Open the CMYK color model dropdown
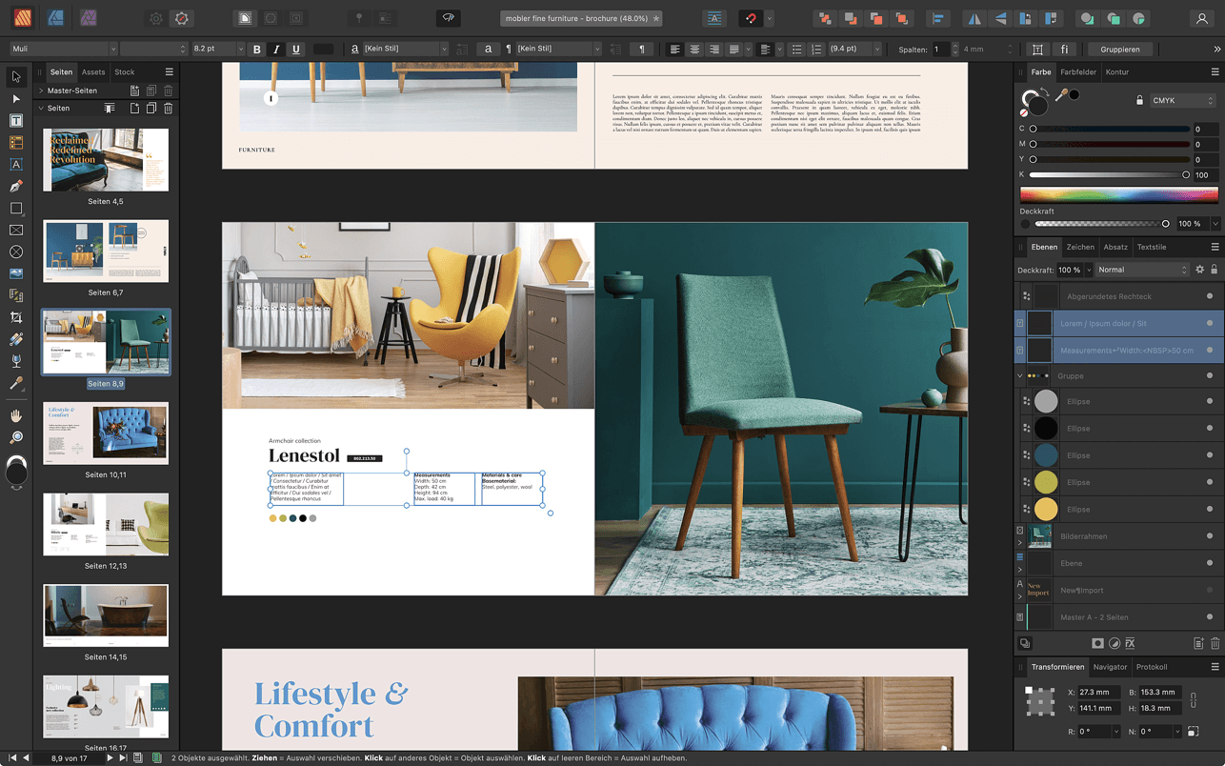 coord(1183,100)
